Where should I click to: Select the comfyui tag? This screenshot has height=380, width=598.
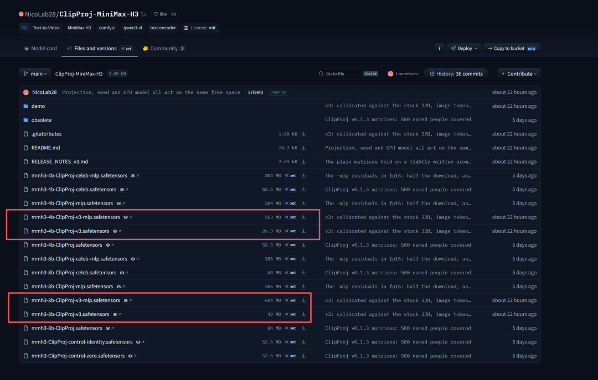point(107,28)
